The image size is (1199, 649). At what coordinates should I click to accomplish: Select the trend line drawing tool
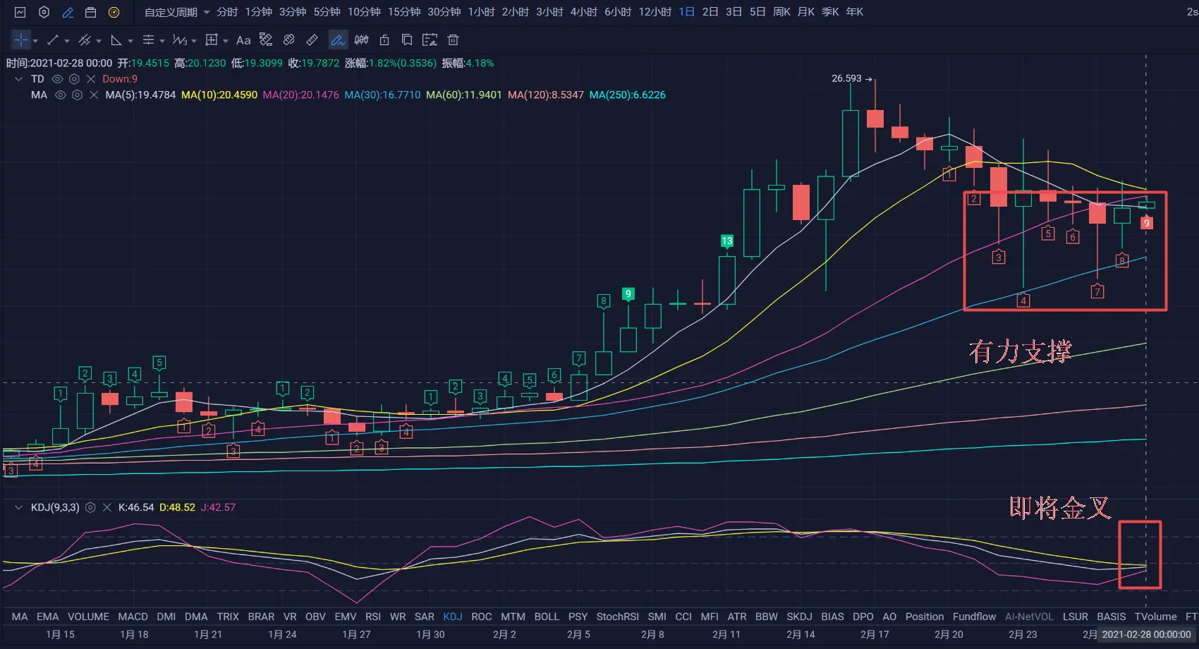(53, 40)
